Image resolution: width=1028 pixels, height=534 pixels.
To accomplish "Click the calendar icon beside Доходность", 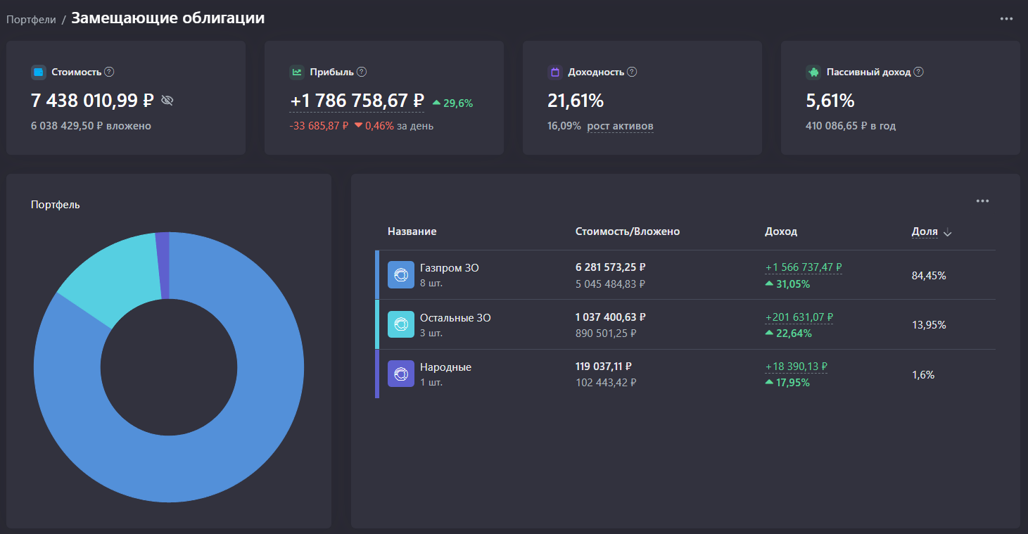I will coord(555,72).
